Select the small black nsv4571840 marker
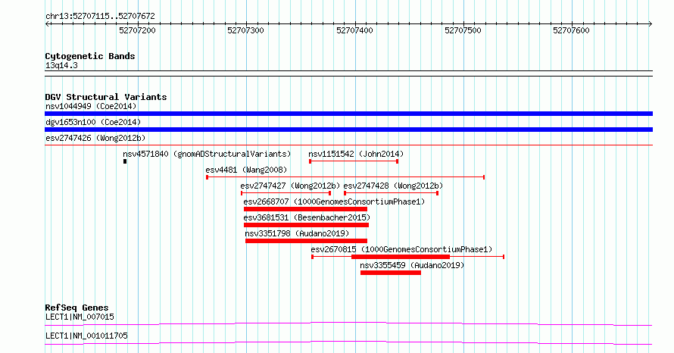 coord(125,161)
